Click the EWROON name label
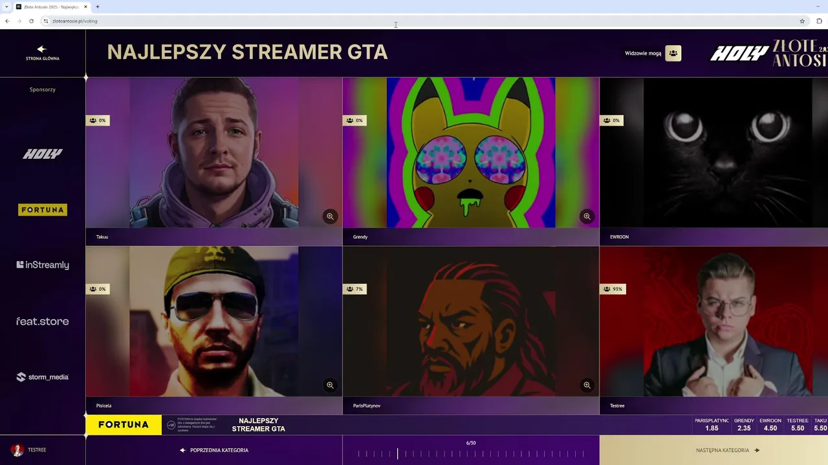This screenshot has height=465, width=828. [x=619, y=237]
